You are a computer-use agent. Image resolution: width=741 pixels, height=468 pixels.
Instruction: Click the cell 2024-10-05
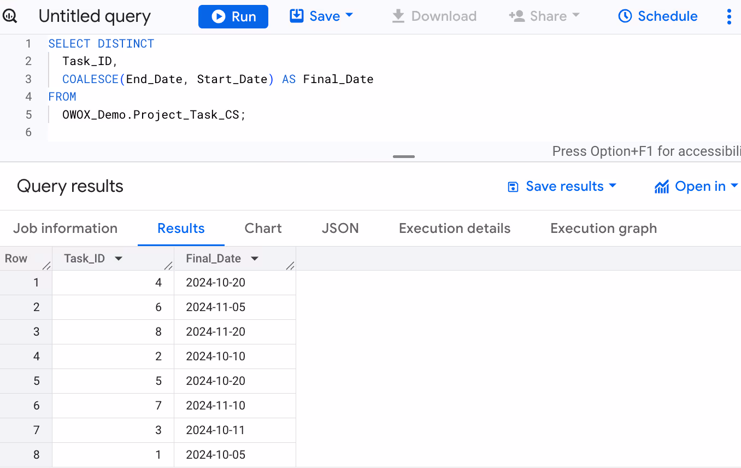coord(235,455)
